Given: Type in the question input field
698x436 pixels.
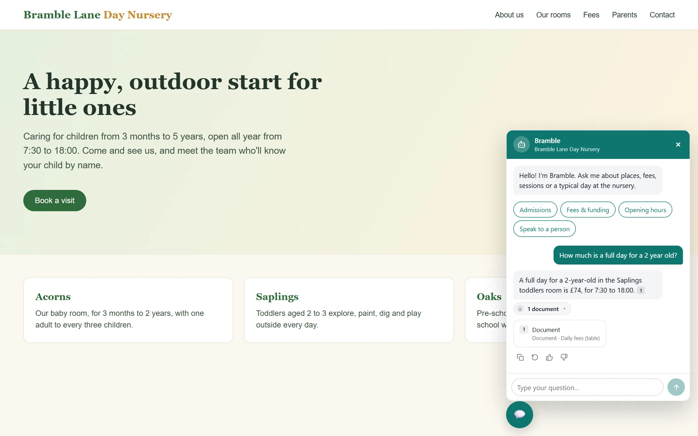Looking at the screenshot, I should click(587, 387).
